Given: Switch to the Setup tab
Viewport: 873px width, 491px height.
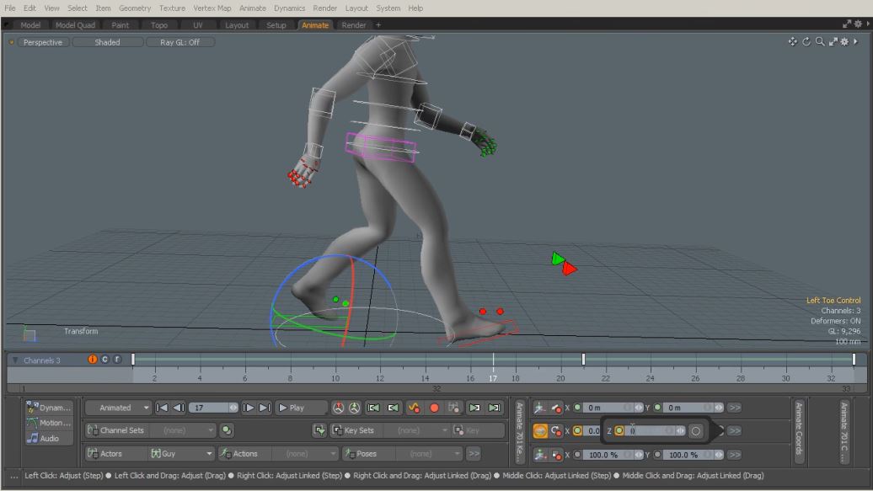Looking at the screenshot, I should pos(276,25).
